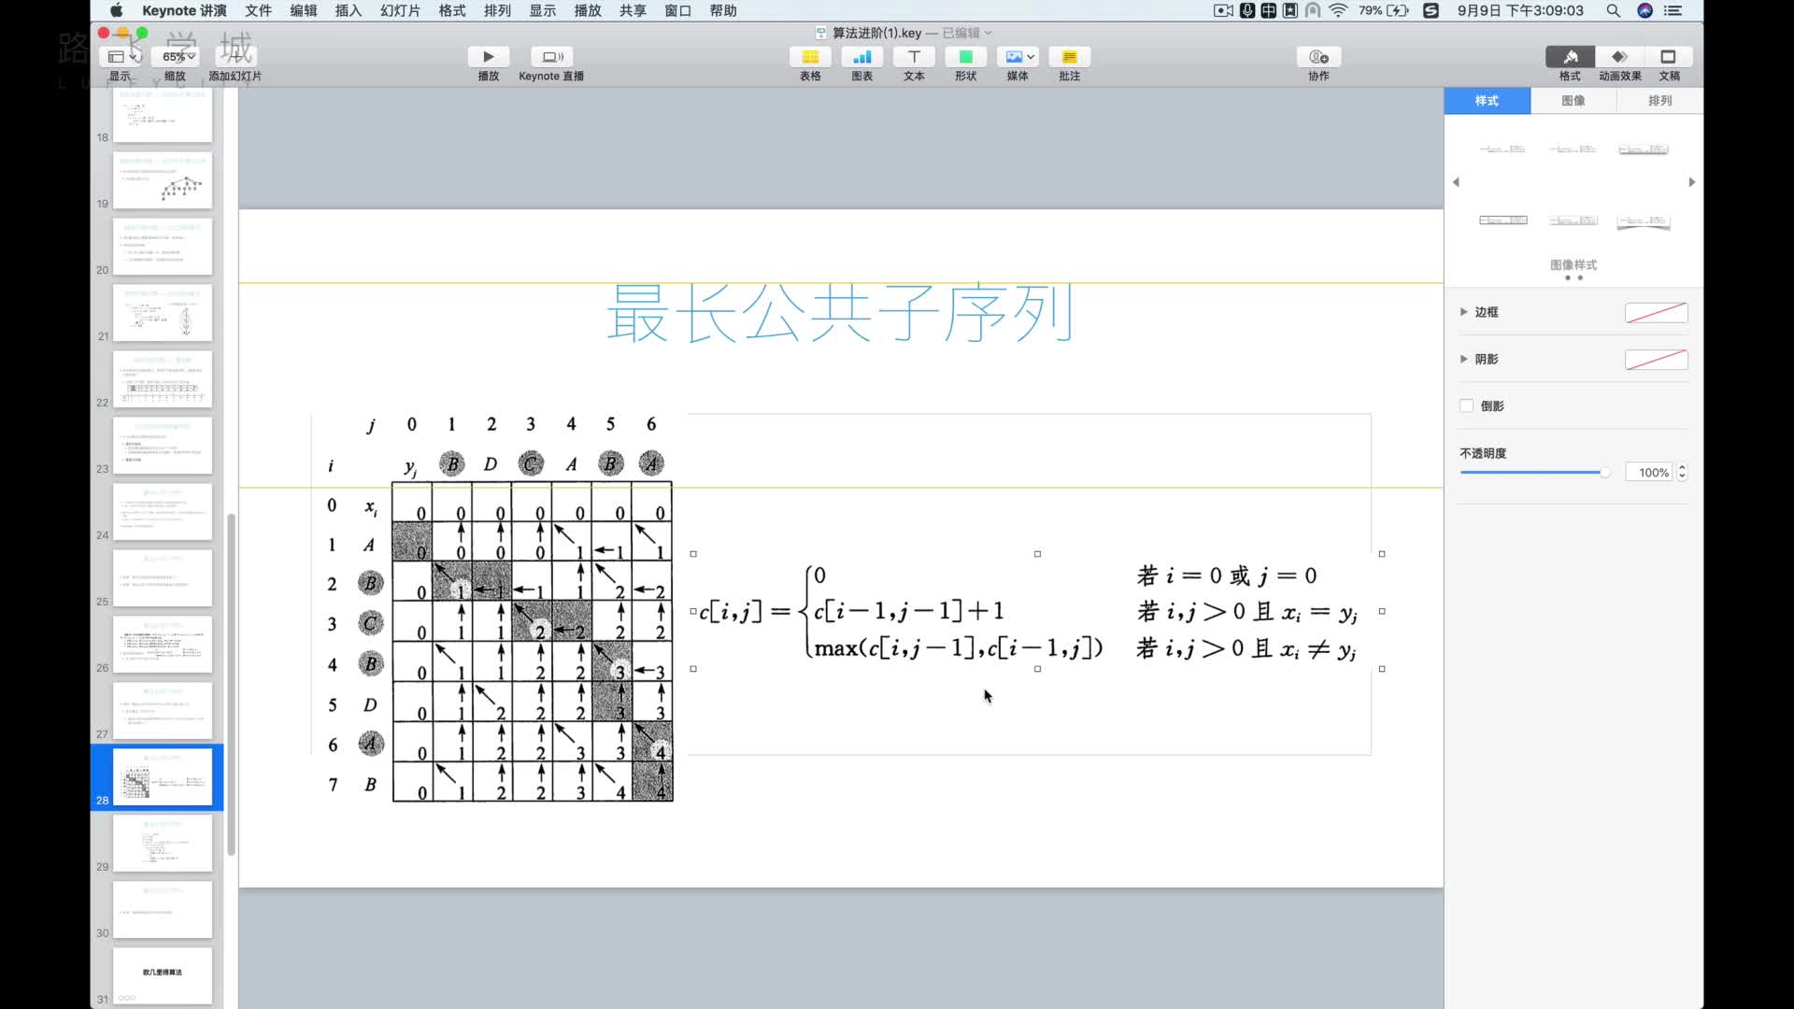
Task: Open the Document inspector
Action: pyautogui.click(x=1668, y=57)
